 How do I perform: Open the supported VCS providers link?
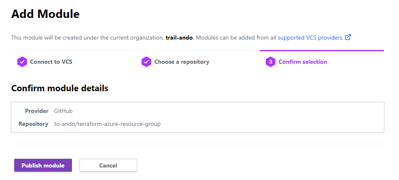310,37
